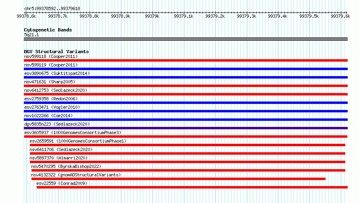Click the DGV Structural Variants track title
This screenshot has height=203, width=359.
point(56,52)
